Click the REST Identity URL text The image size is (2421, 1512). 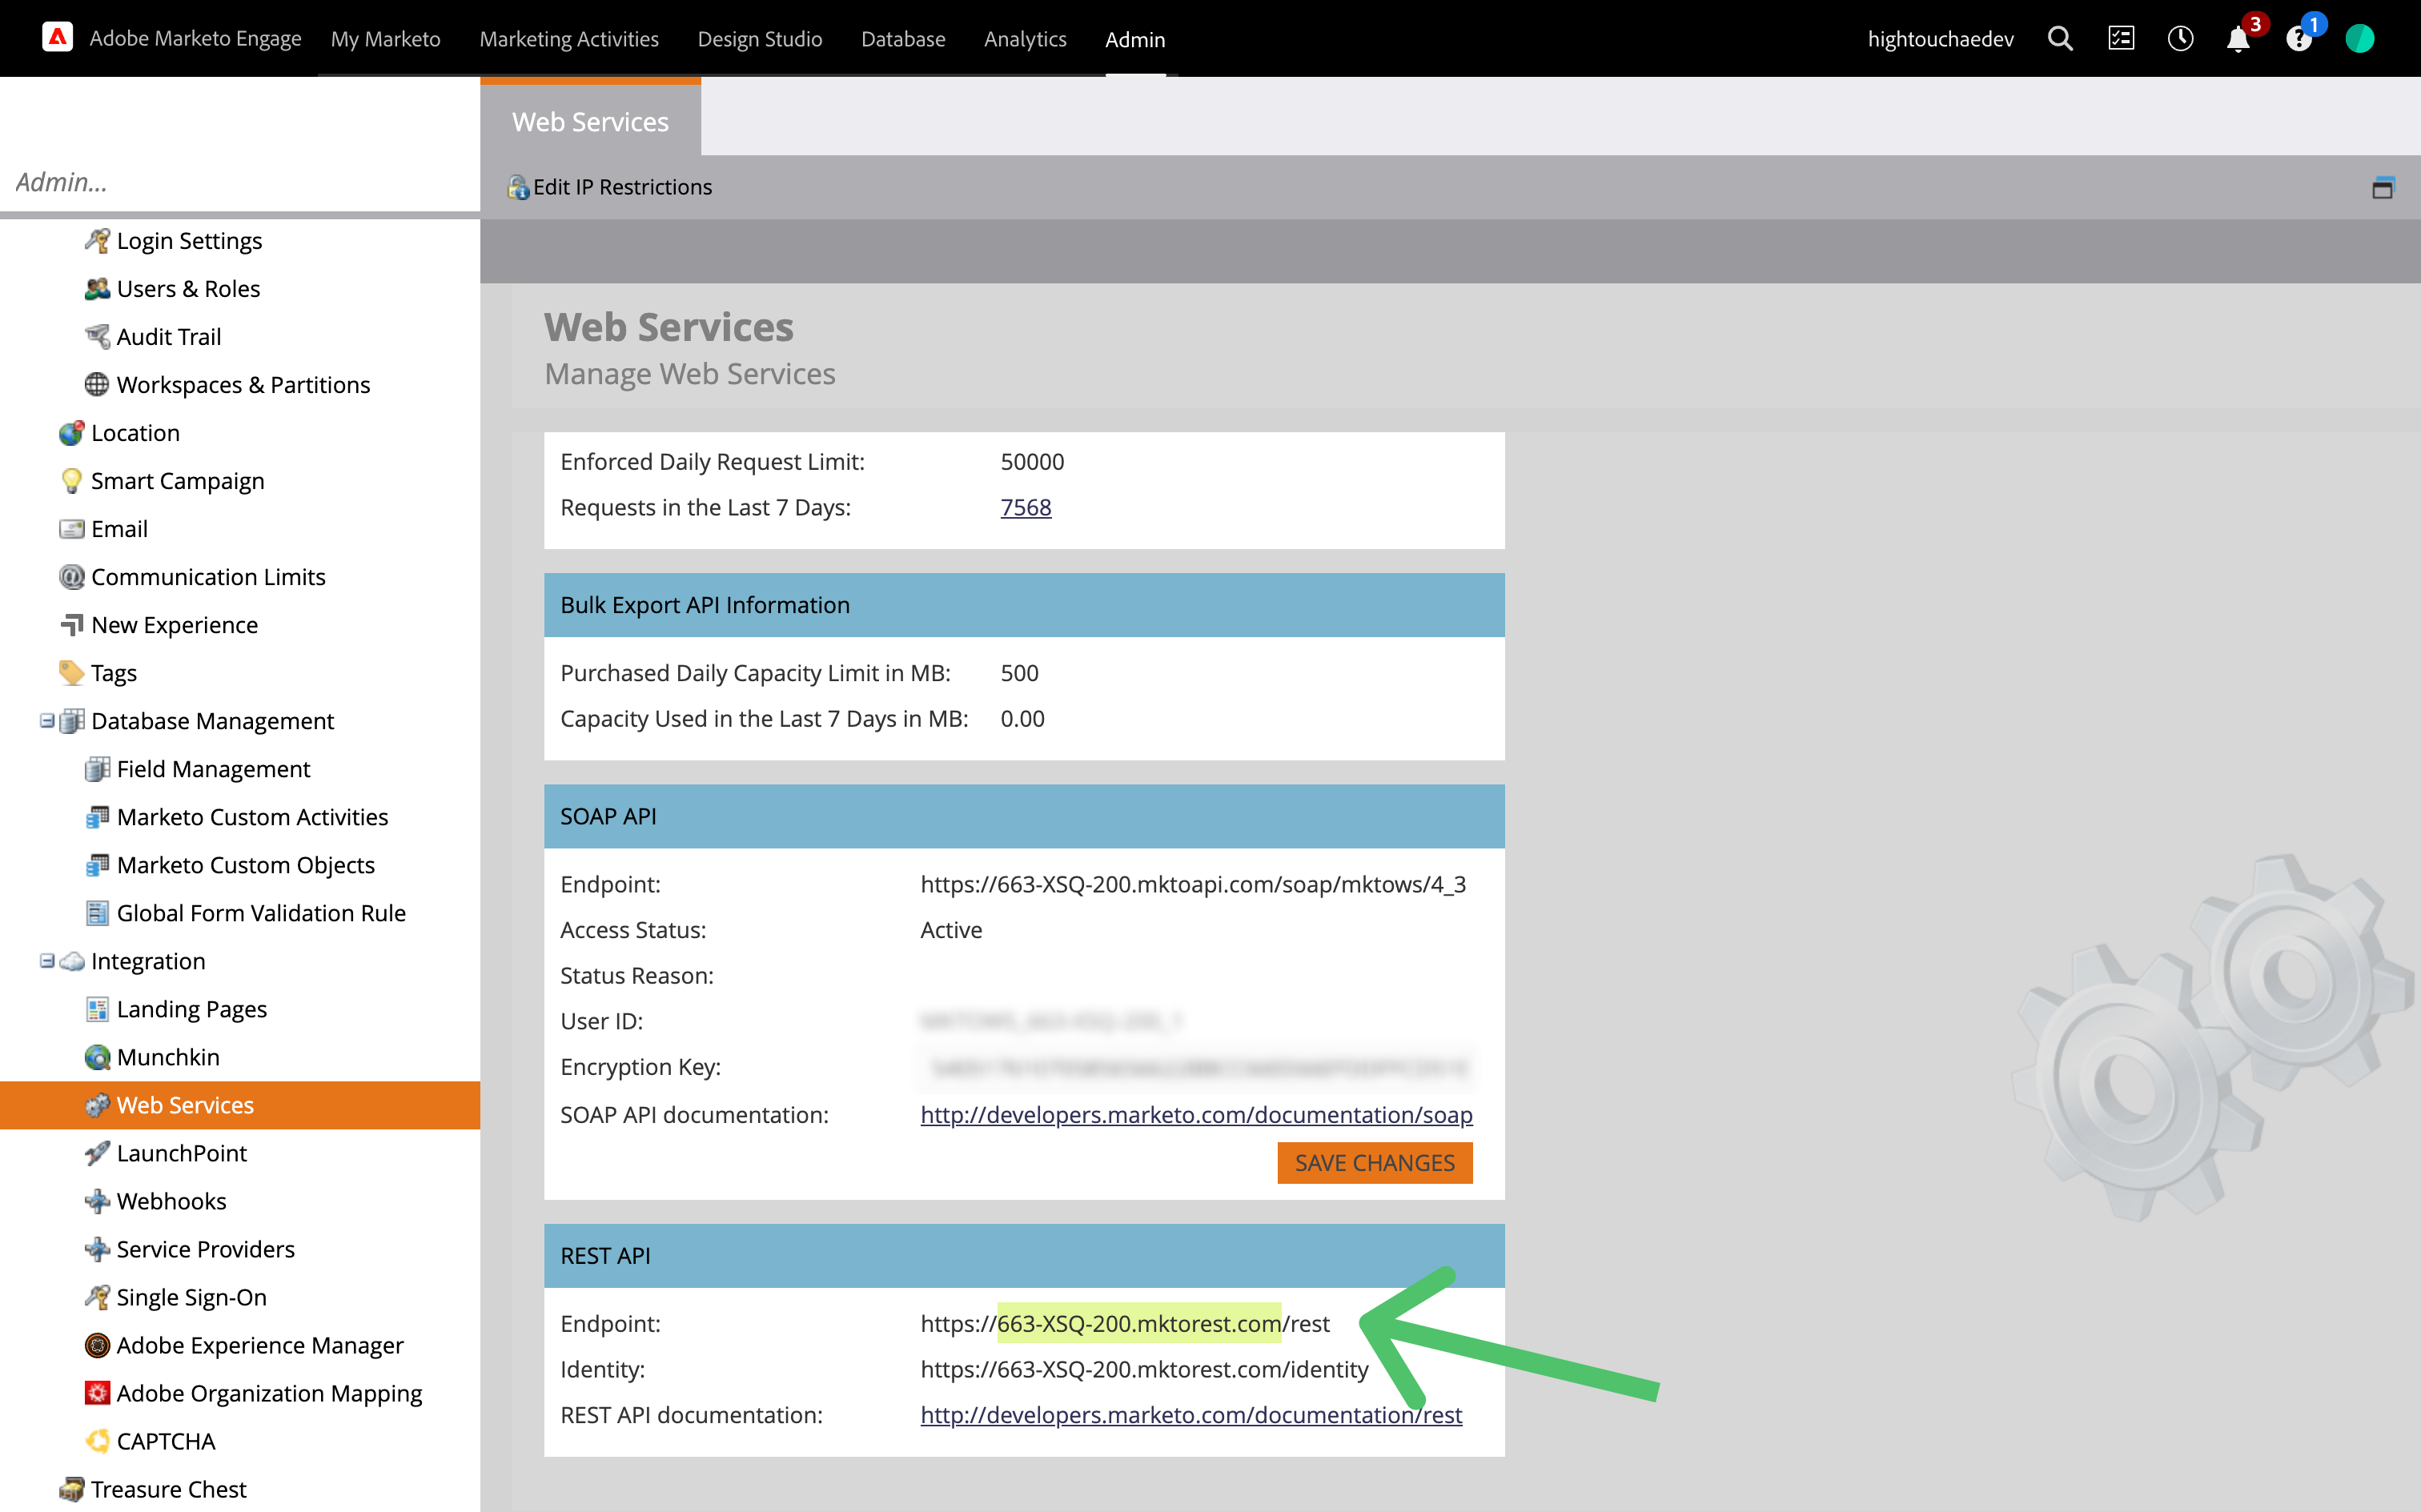point(1144,1369)
